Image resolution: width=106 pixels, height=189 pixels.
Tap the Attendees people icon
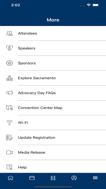point(9,33)
